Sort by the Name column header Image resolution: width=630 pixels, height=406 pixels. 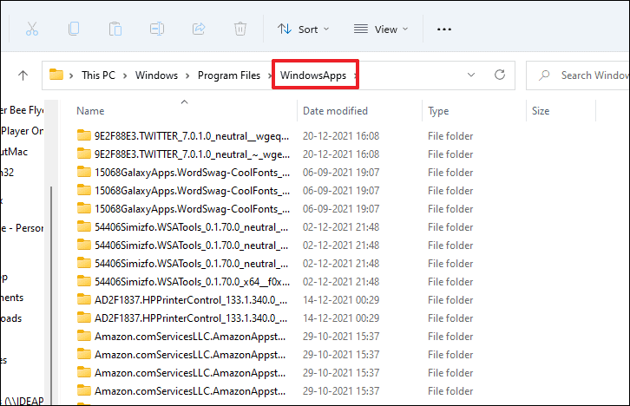[x=90, y=111]
